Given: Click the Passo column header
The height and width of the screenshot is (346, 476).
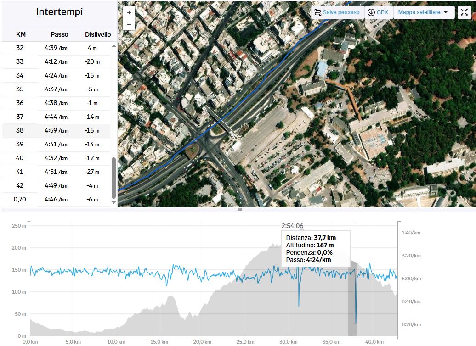Looking at the screenshot, I should pyautogui.click(x=59, y=34).
